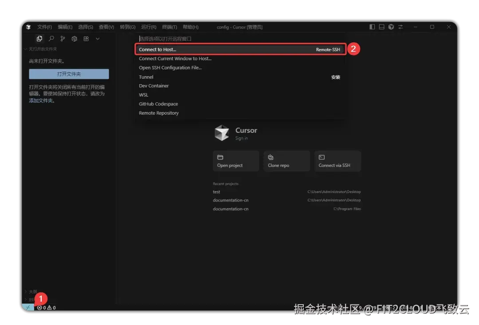The width and height of the screenshot is (479, 325).
Task: Collapse the 无打开的文件夹 section
Action: click(x=41, y=49)
